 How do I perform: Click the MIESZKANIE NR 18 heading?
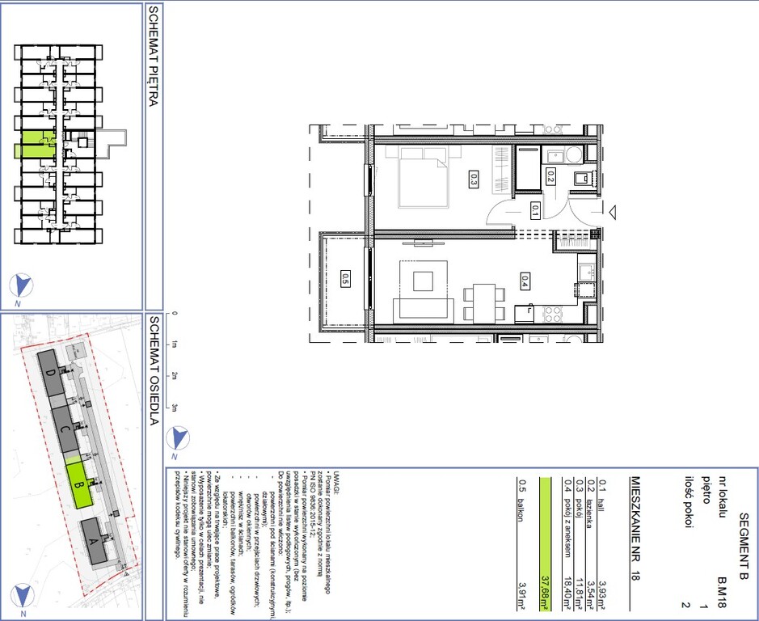pyautogui.click(x=635, y=529)
